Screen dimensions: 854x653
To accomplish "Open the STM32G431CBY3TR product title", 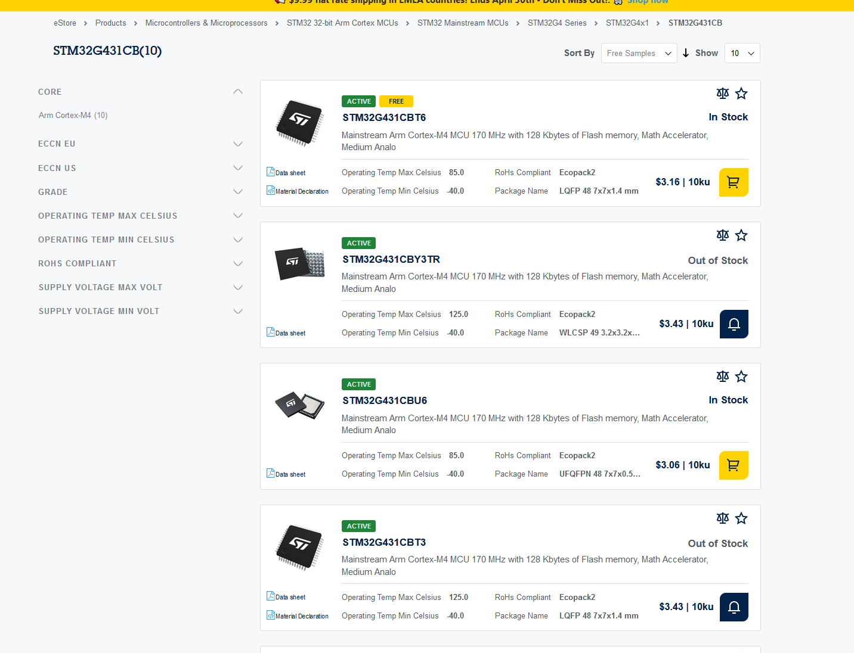I will point(391,259).
